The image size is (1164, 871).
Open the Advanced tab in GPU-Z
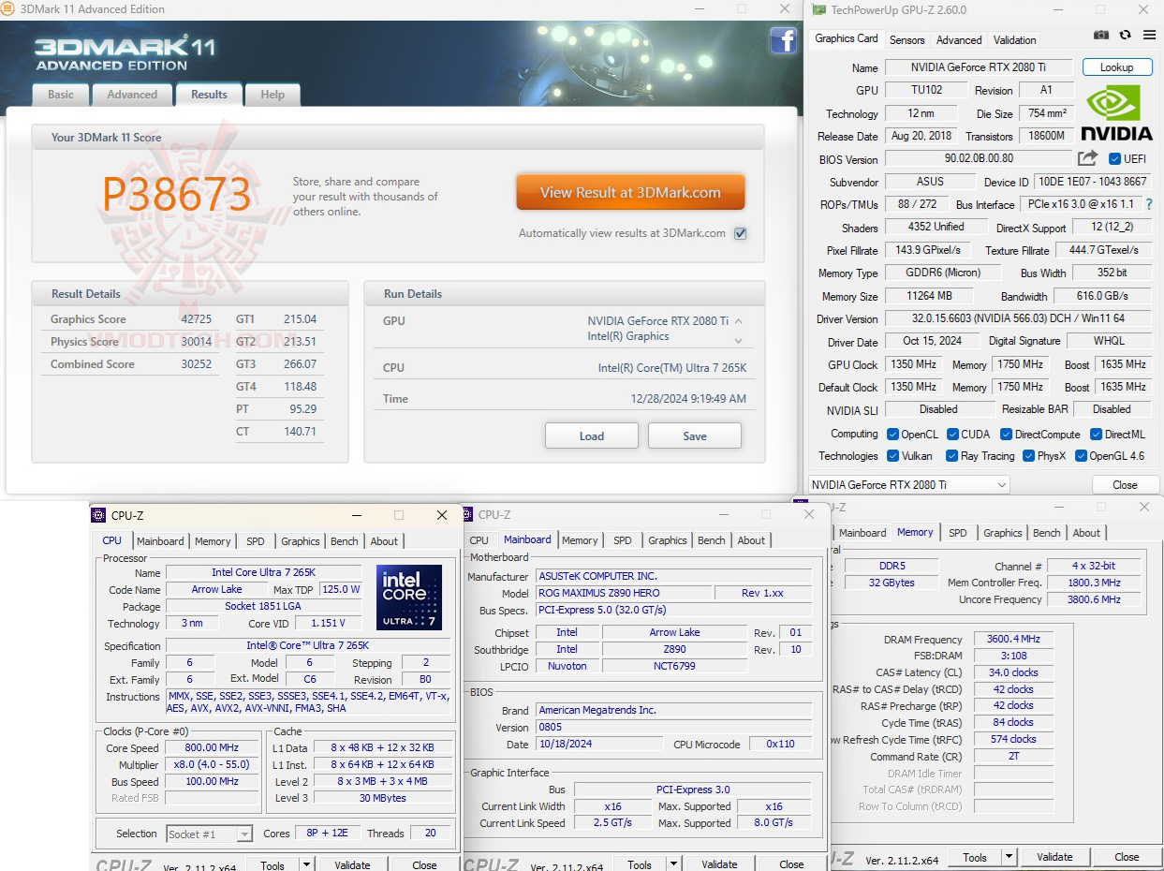pyautogui.click(x=959, y=40)
